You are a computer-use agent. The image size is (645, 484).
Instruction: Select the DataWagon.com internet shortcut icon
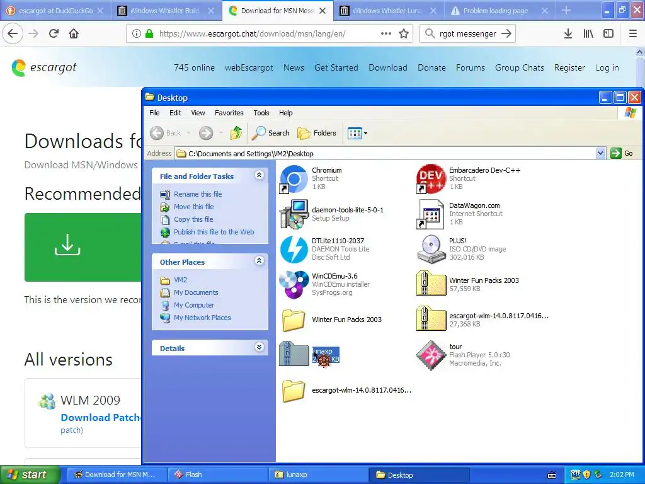(x=431, y=214)
